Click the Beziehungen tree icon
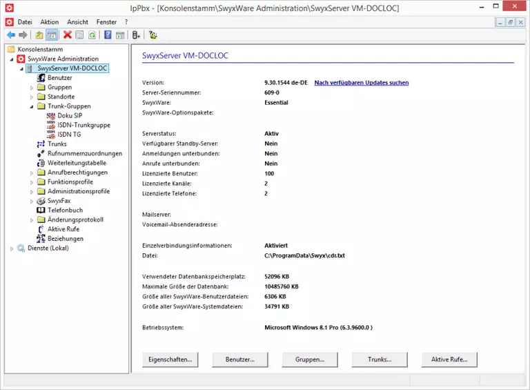 tap(41, 239)
